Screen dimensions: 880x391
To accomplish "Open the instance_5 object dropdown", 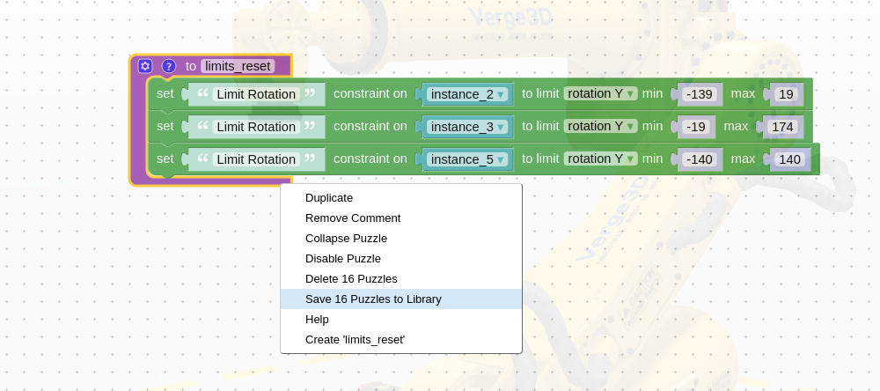I will (x=468, y=159).
